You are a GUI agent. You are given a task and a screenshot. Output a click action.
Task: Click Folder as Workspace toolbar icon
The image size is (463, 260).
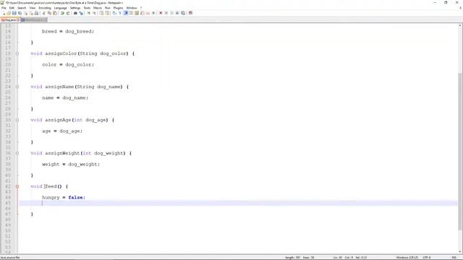(148, 13)
